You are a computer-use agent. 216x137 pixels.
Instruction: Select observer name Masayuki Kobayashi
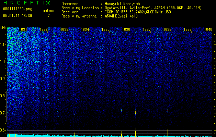(123, 4)
